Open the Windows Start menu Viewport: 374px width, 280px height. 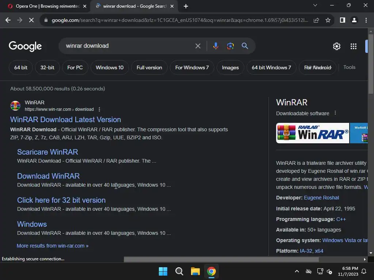pos(163,271)
